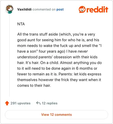
Task: Open the Reddit Snoo mascot logo
Action: [x=82, y=9]
